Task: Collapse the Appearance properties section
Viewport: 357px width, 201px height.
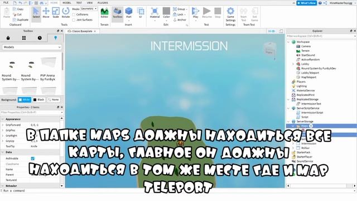Action: point(3,119)
